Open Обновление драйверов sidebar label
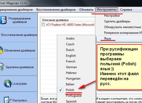Screen dimensions: 142x103 (x=20, y=50)
